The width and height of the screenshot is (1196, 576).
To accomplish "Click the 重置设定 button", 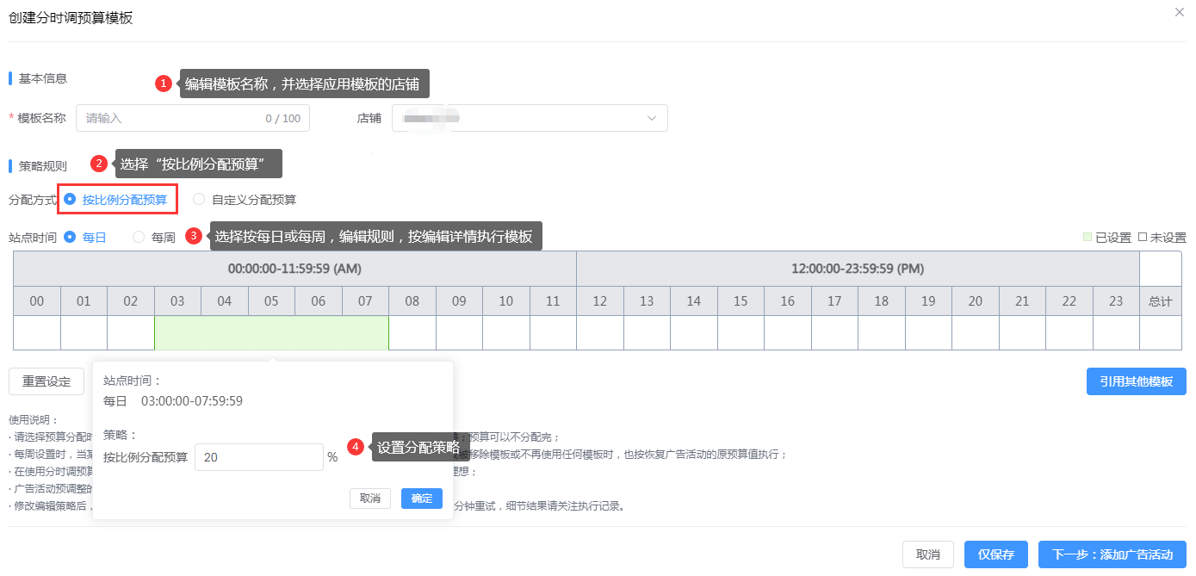I will point(46,381).
